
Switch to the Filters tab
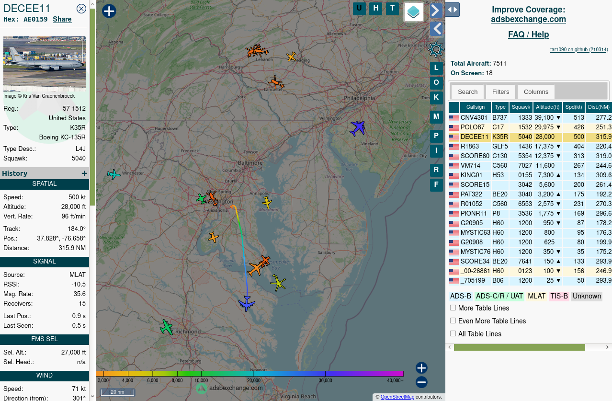pos(501,92)
